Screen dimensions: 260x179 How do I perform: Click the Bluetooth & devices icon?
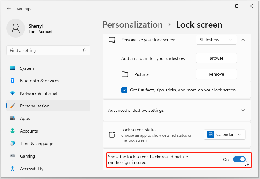13,81
